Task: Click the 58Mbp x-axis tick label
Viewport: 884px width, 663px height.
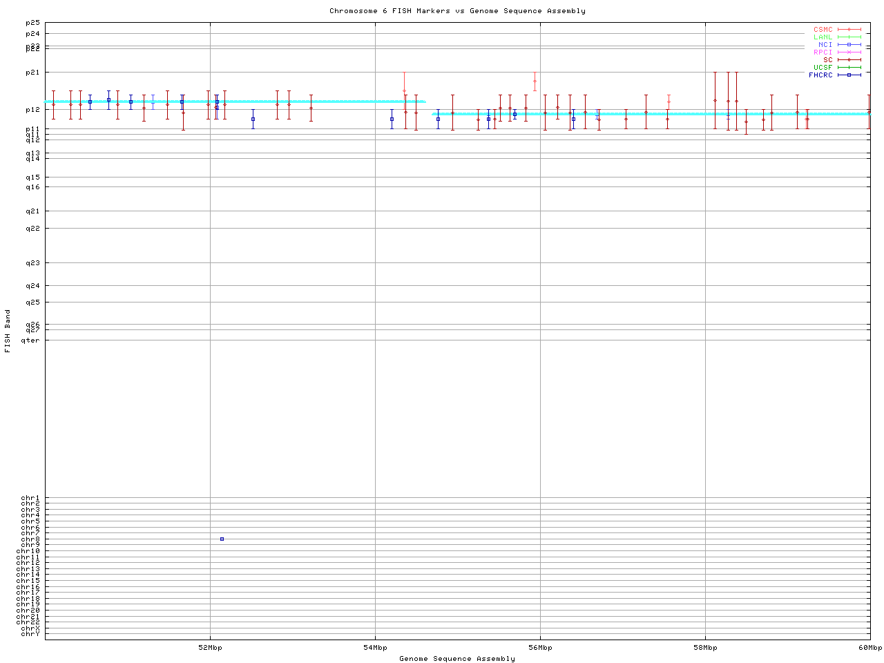Action: (705, 648)
